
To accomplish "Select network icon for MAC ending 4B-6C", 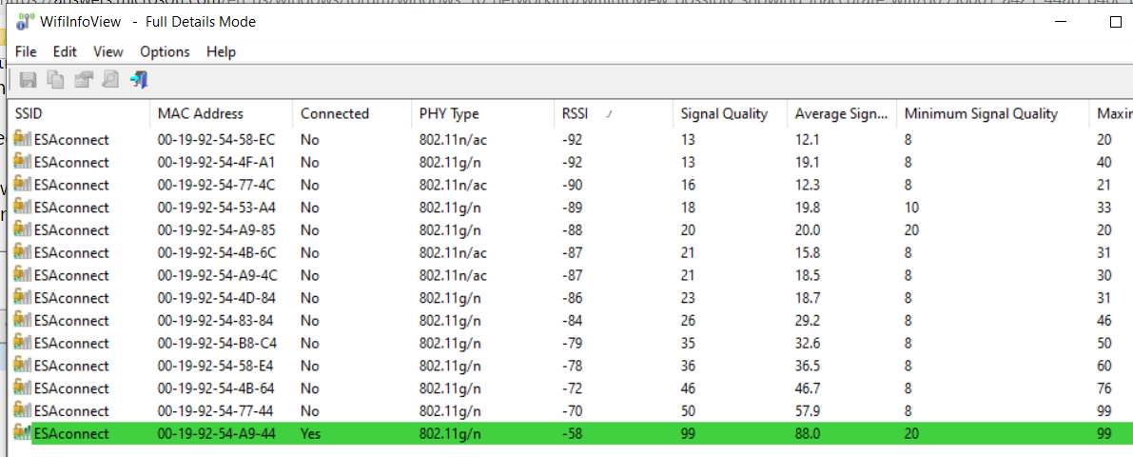I will (x=23, y=252).
